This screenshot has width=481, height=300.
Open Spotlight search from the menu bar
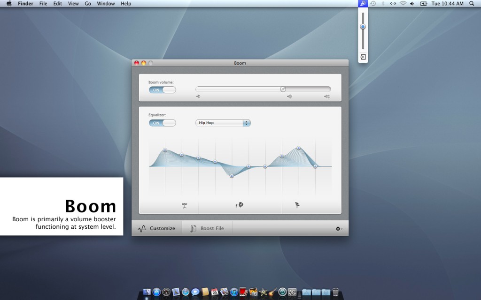pos(471,3)
